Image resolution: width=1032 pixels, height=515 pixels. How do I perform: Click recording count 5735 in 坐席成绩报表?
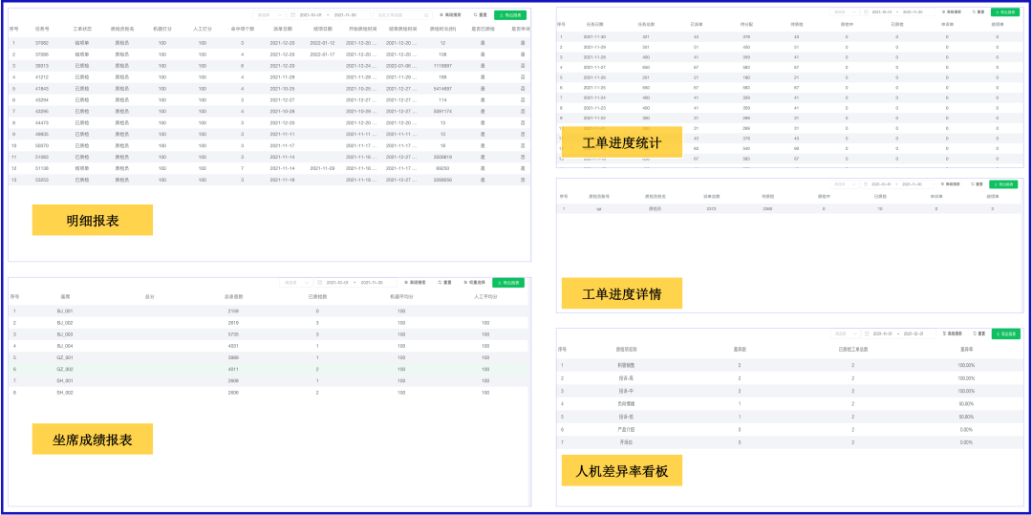(x=233, y=334)
